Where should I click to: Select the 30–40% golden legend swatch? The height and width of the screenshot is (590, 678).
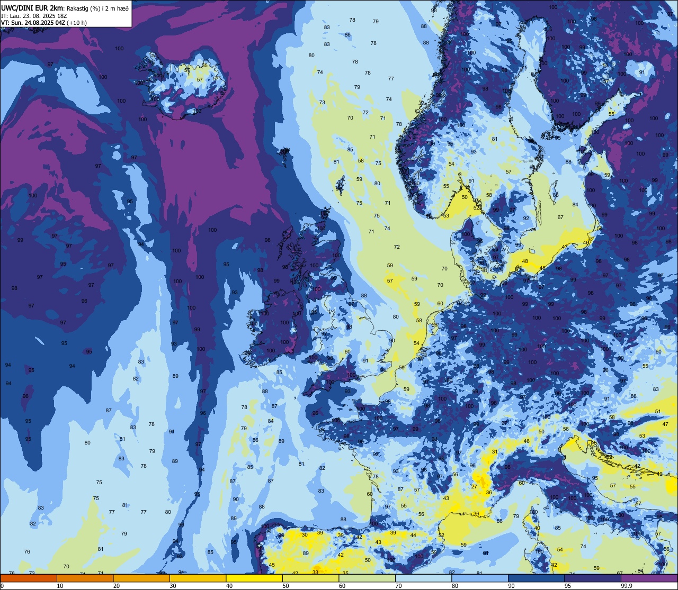point(198,578)
